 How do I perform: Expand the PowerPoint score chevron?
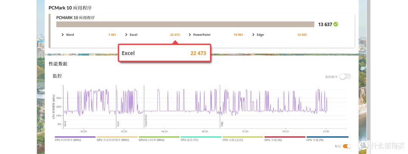[x=190, y=35]
